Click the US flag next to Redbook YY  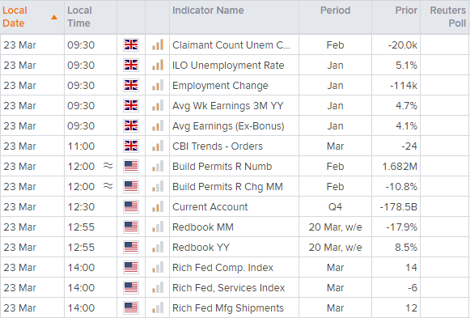131,247
